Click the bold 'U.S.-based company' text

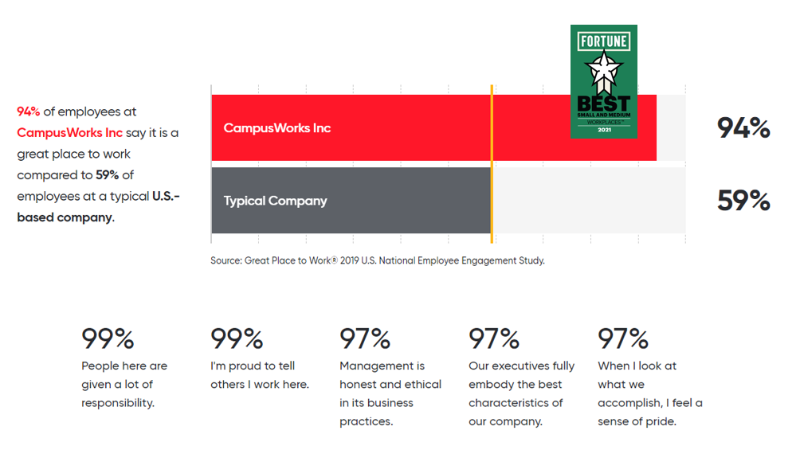coord(99,206)
